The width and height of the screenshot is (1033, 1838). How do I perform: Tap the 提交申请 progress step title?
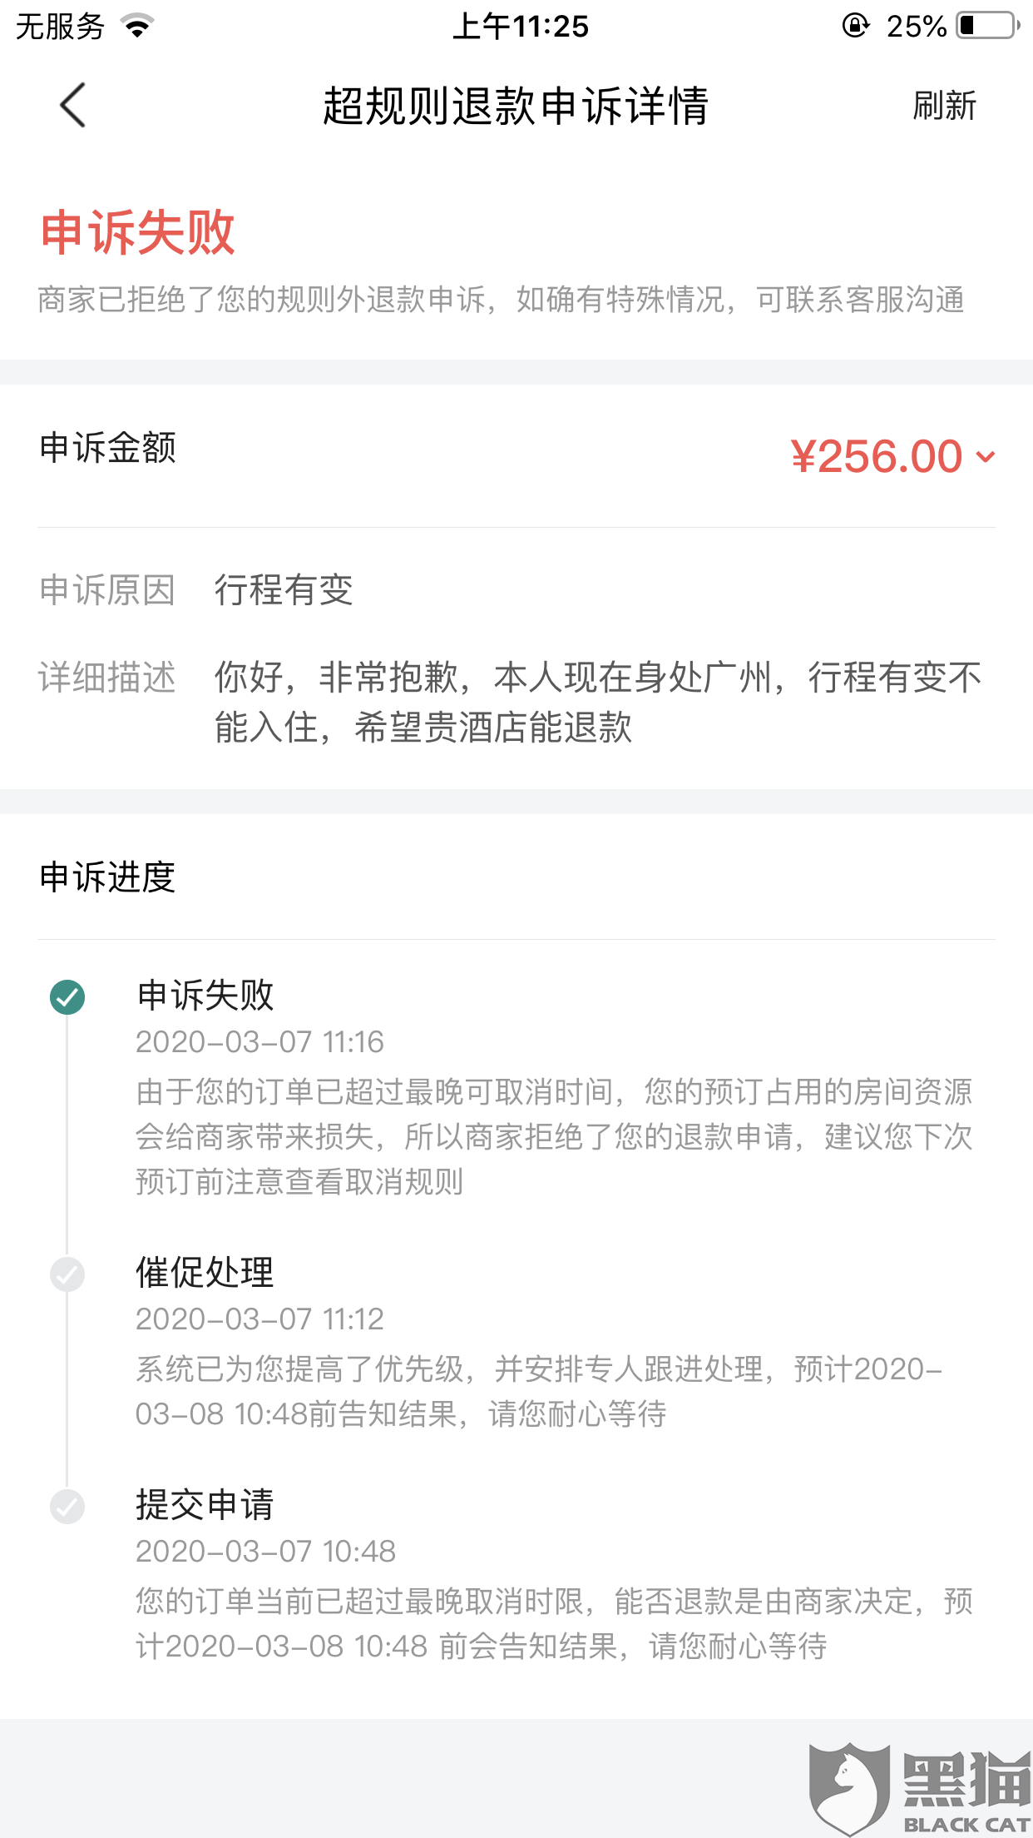pyautogui.click(x=205, y=1504)
